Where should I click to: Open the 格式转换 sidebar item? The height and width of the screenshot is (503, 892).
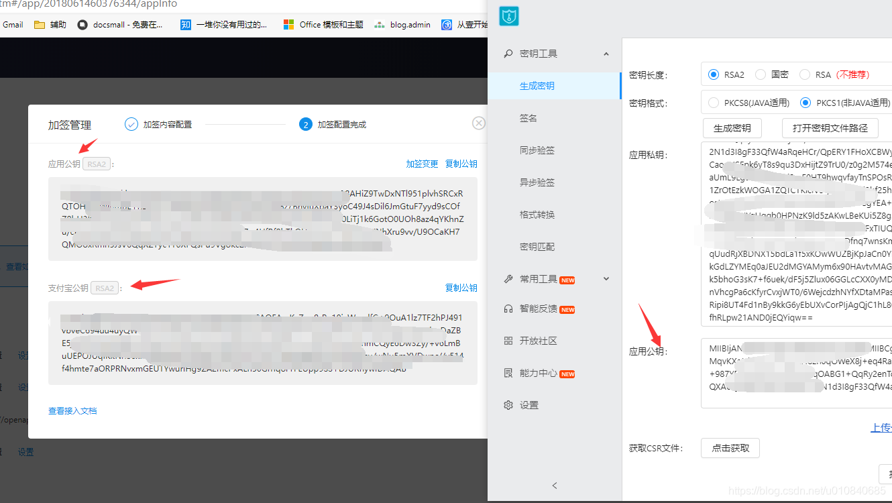[x=555, y=215]
